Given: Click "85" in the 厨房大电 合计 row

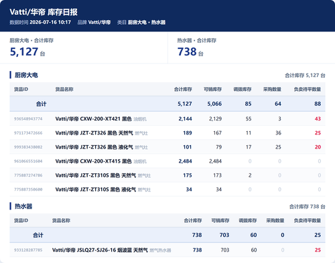Looking at the screenshot, I should [x=248, y=104].
